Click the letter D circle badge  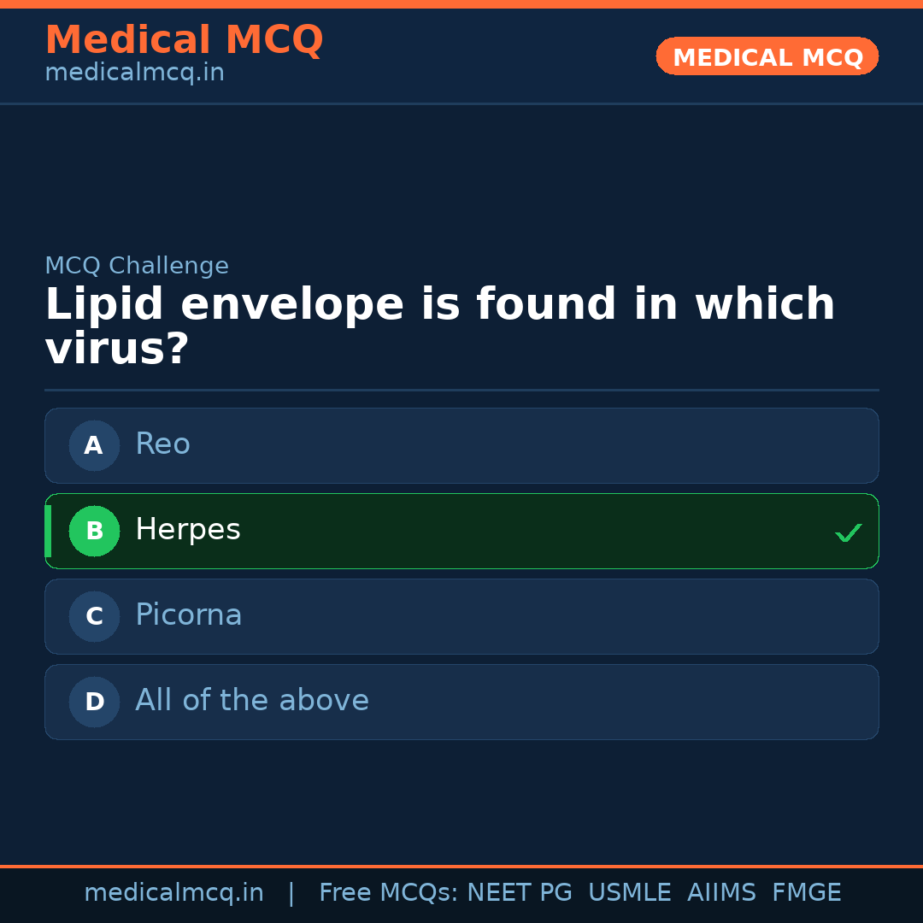click(94, 702)
